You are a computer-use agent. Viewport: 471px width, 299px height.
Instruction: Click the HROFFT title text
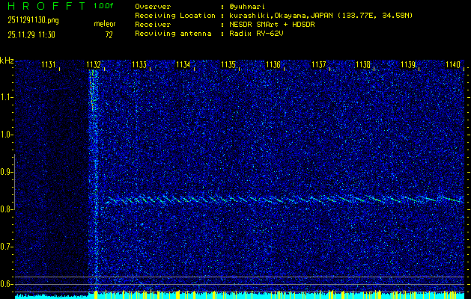45,6
